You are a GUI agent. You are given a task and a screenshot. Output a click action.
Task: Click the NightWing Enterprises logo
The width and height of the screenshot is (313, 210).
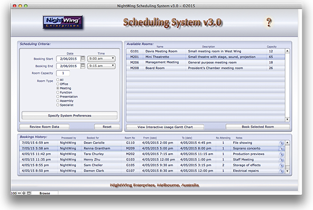tap(63, 22)
